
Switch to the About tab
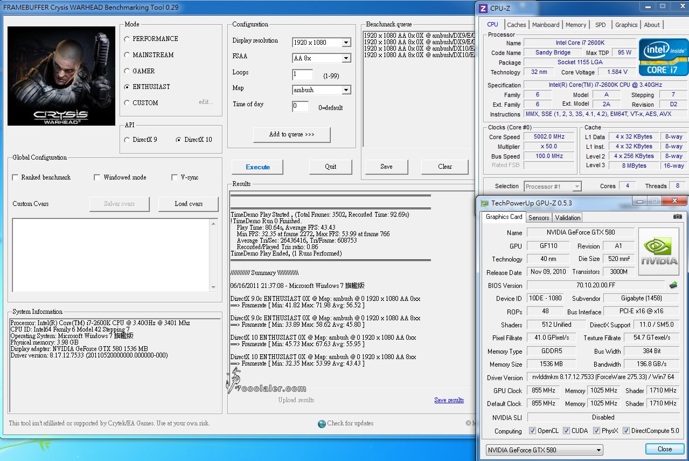coord(652,25)
